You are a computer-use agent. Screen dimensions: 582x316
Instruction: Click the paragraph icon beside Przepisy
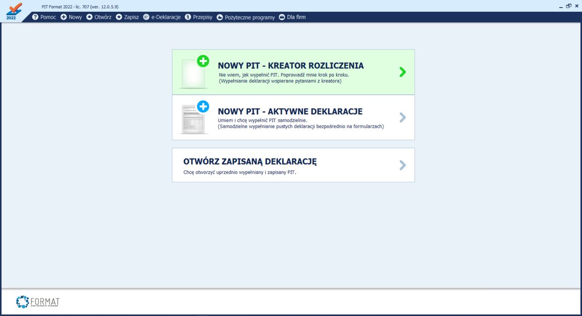pyautogui.click(x=188, y=17)
